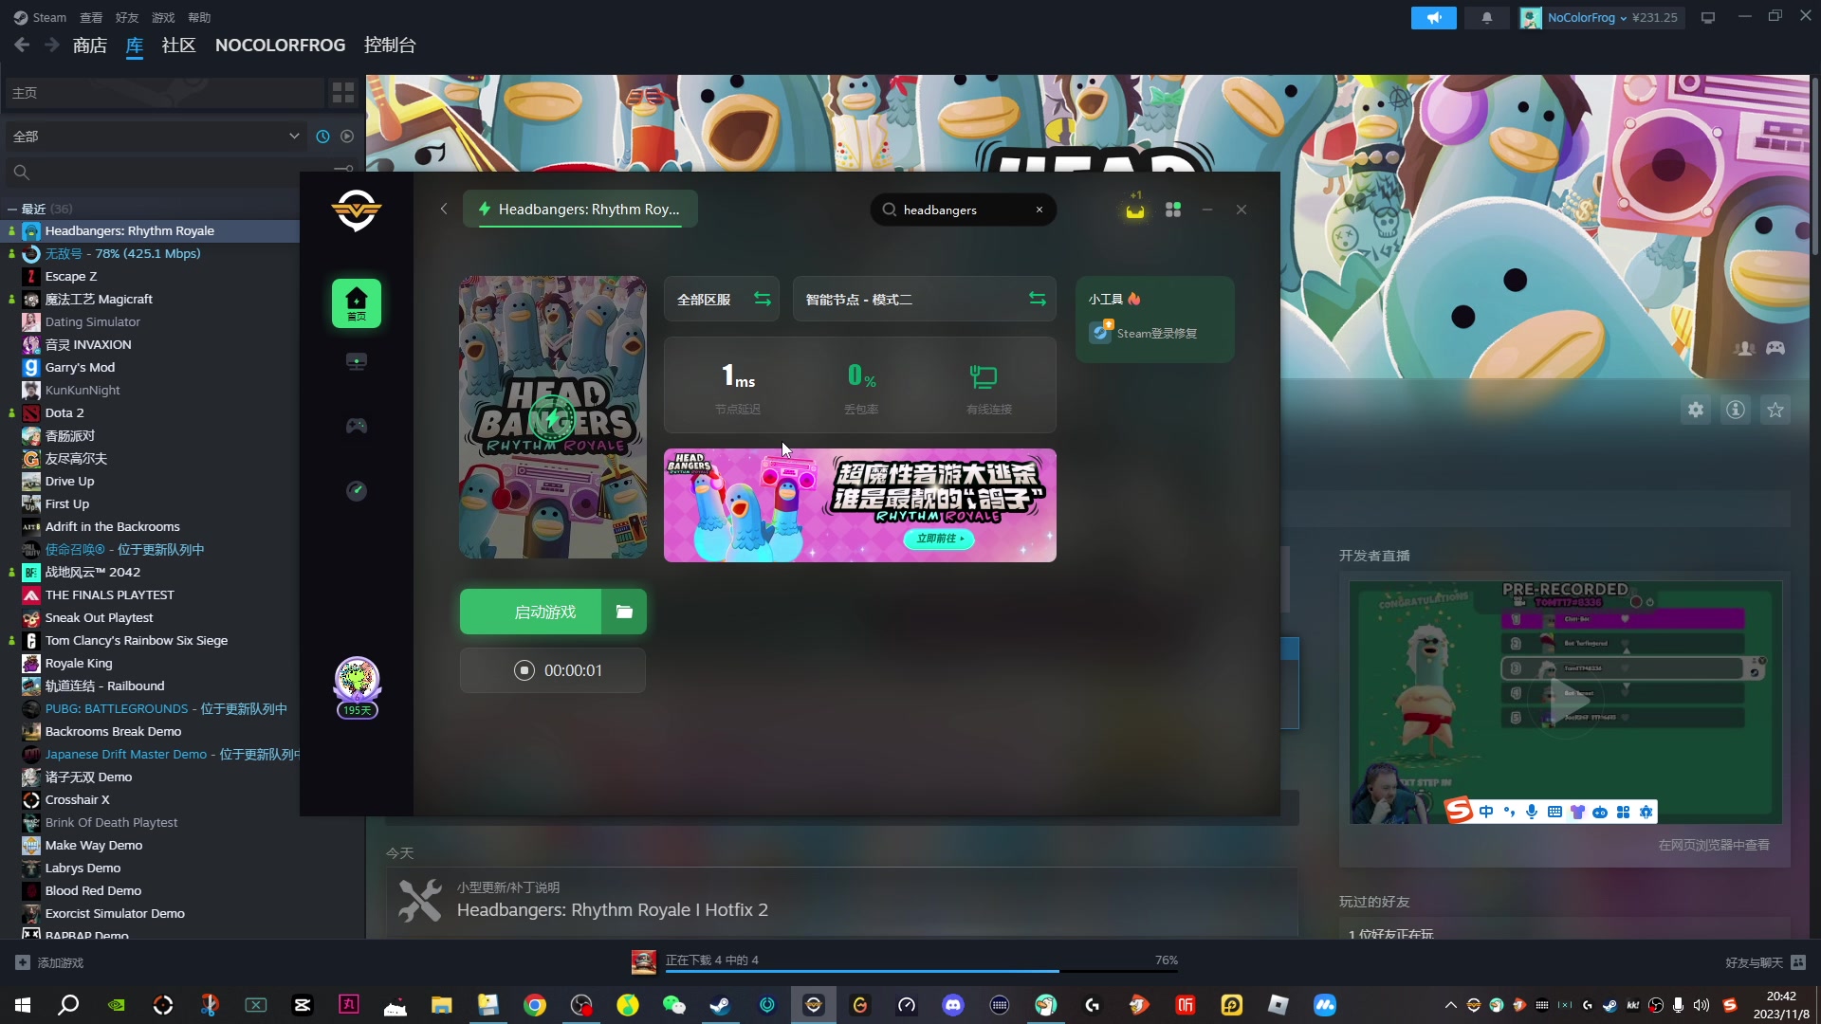Click 在网页浏览器中查看 link
Image resolution: width=1821 pixels, height=1024 pixels.
pos(1714,845)
